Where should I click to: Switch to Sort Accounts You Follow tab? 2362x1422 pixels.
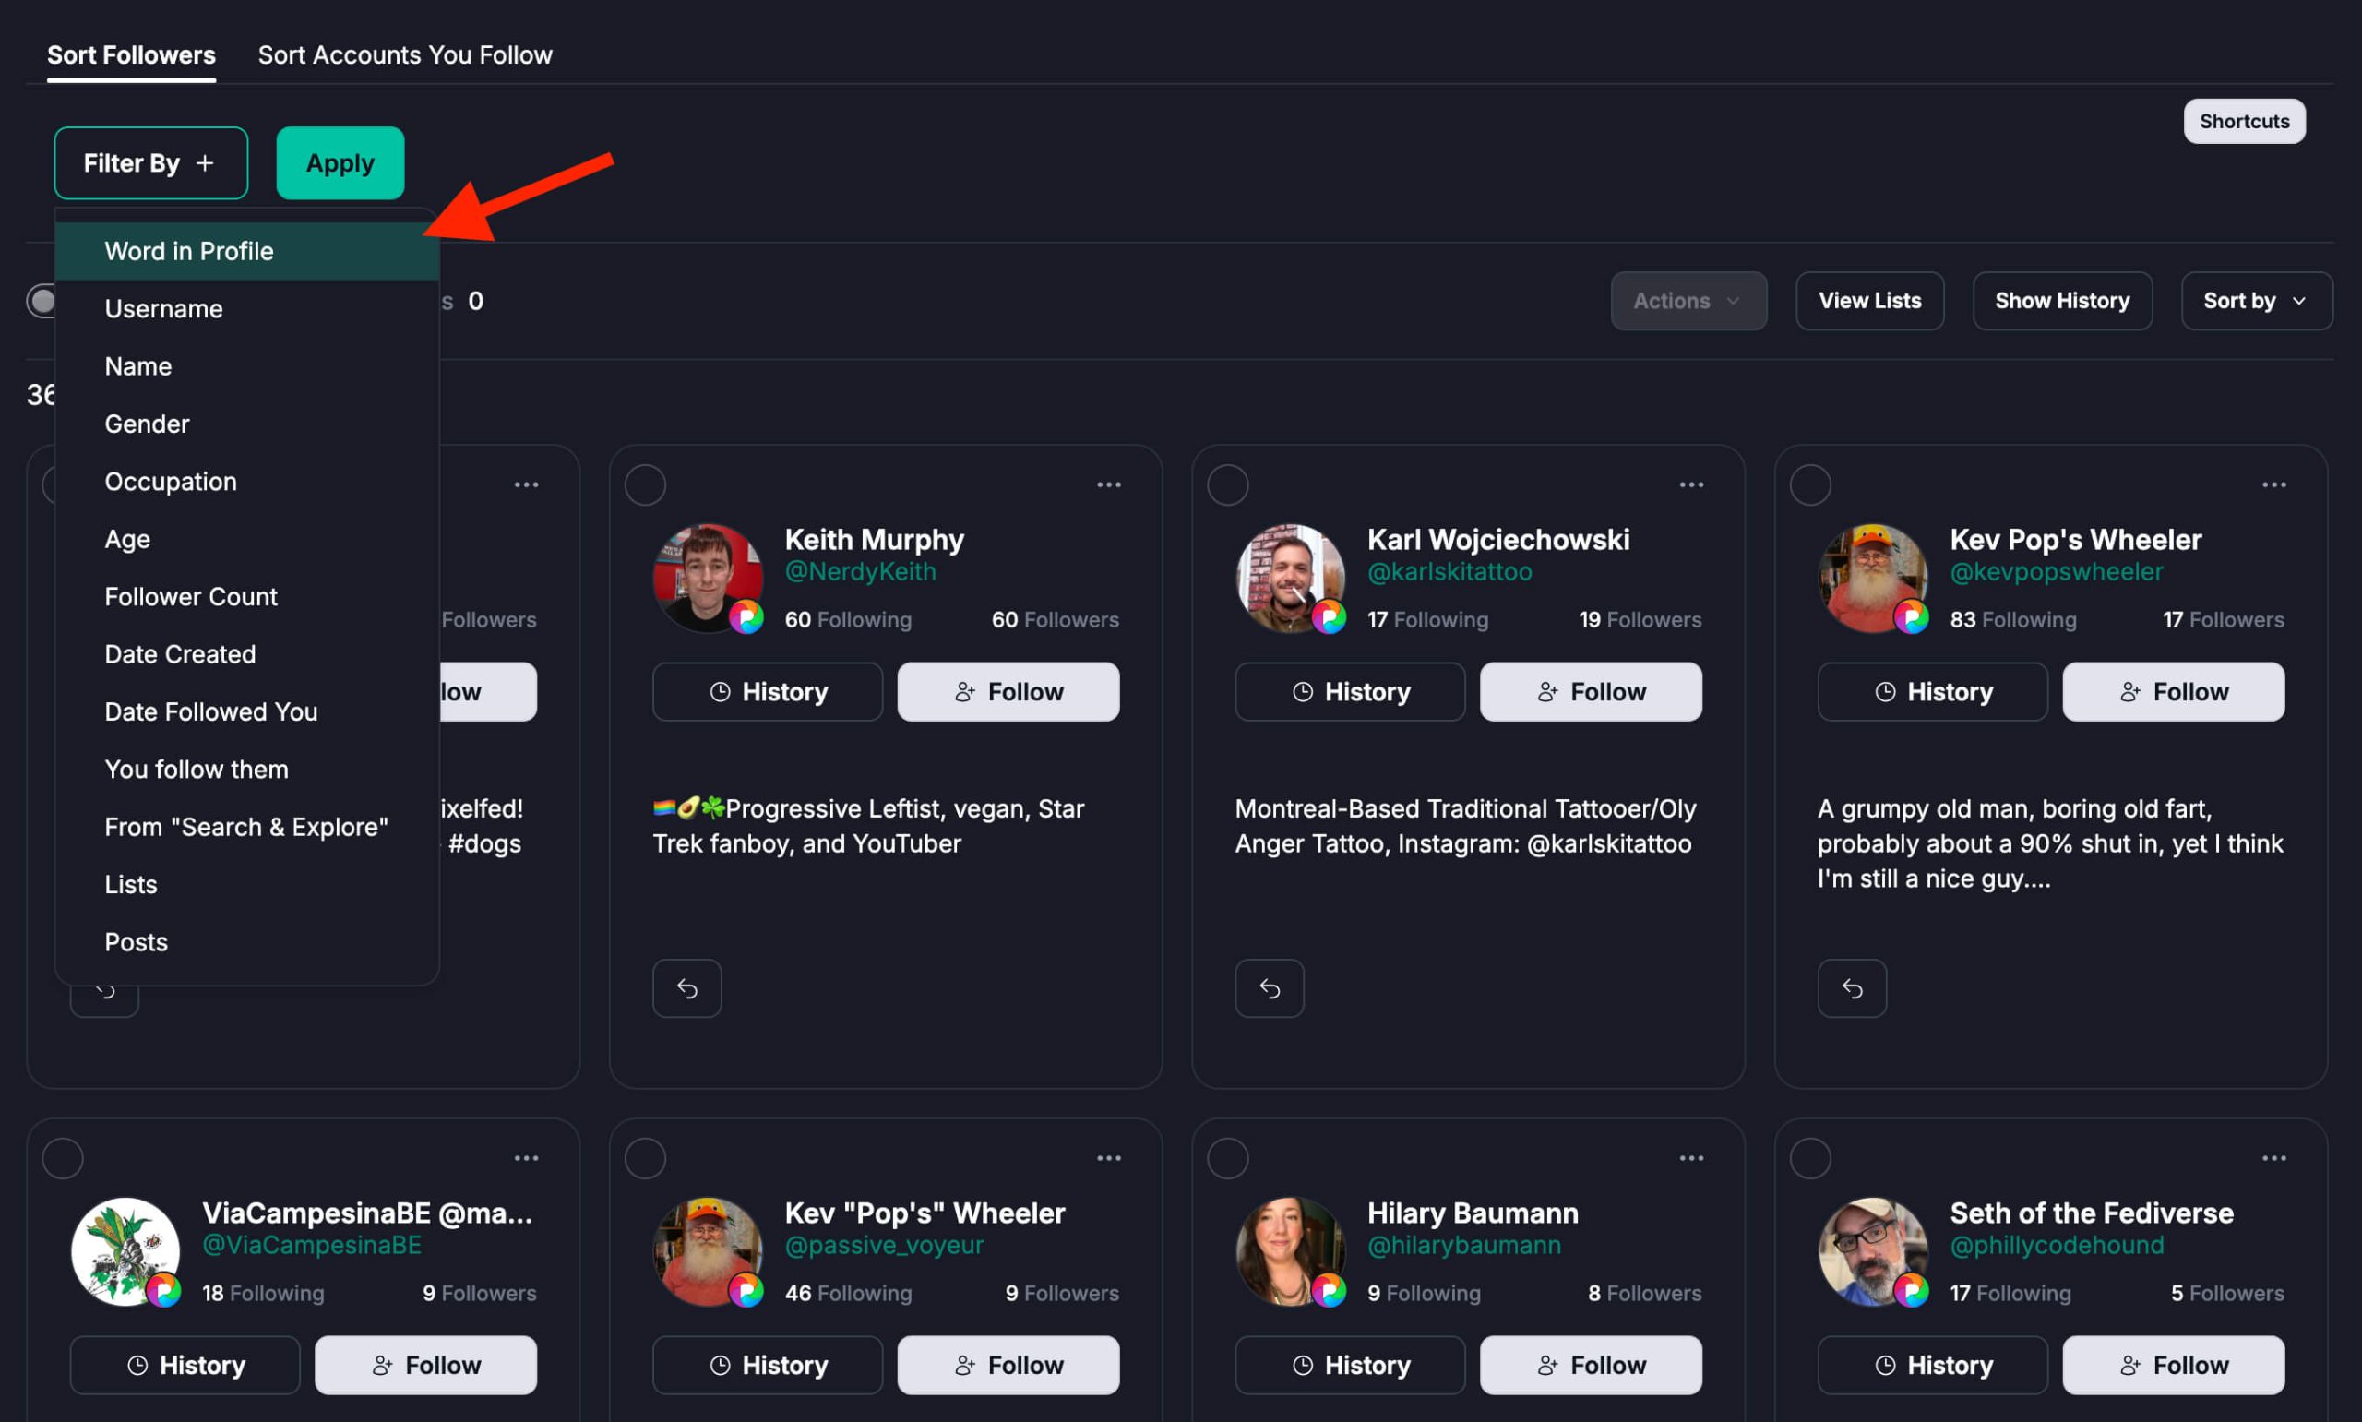click(404, 54)
